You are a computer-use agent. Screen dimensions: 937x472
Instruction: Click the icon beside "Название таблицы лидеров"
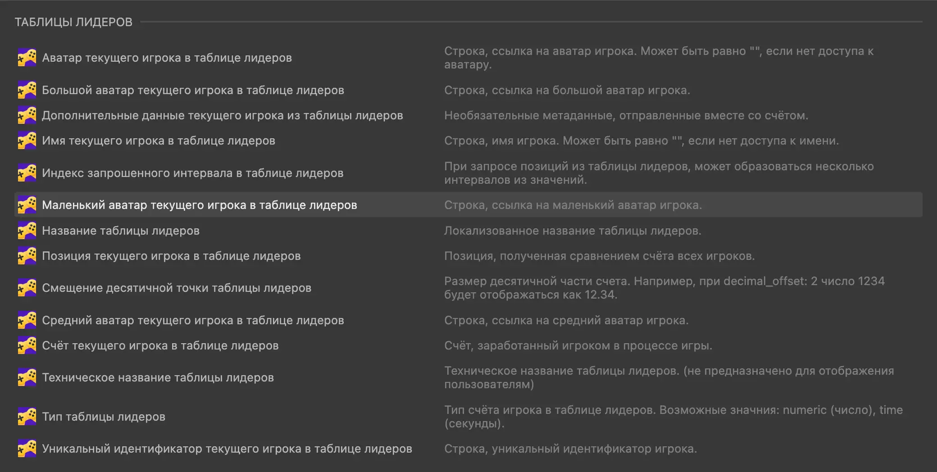point(27,231)
